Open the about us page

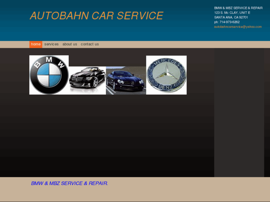[70, 44]
